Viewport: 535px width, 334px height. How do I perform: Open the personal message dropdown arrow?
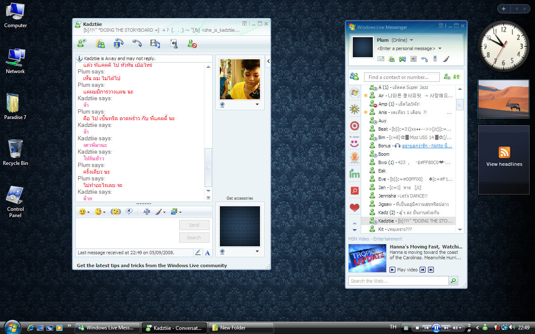[439, 49]
